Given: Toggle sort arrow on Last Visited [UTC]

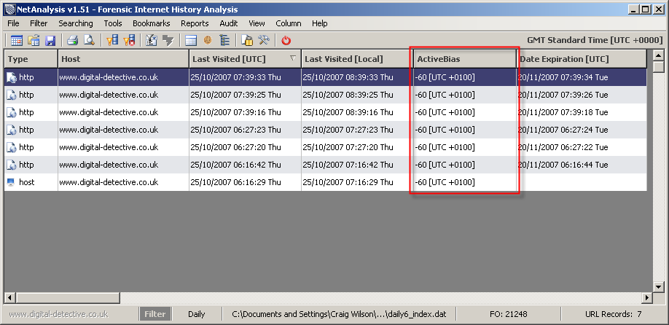Looking at the screenshot, I should pos(293,58).
